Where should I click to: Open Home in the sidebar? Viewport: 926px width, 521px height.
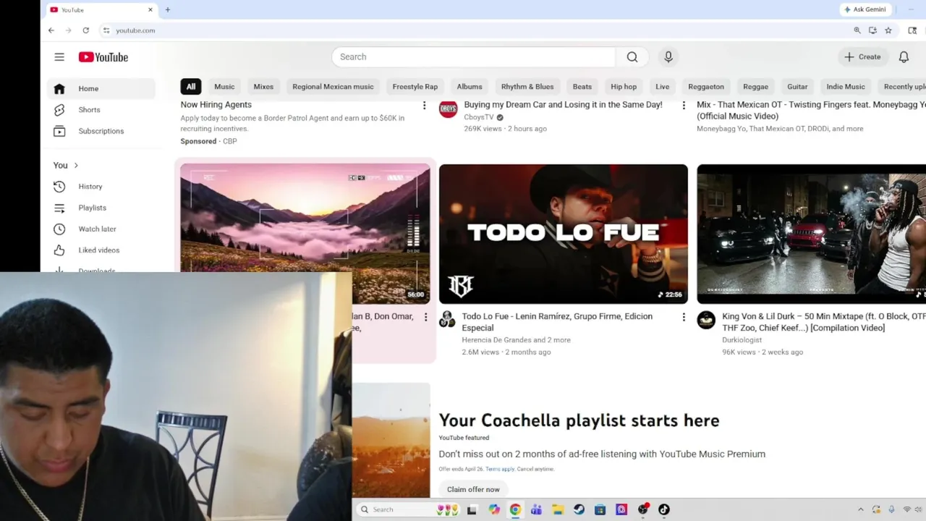[x=101, y=88]
